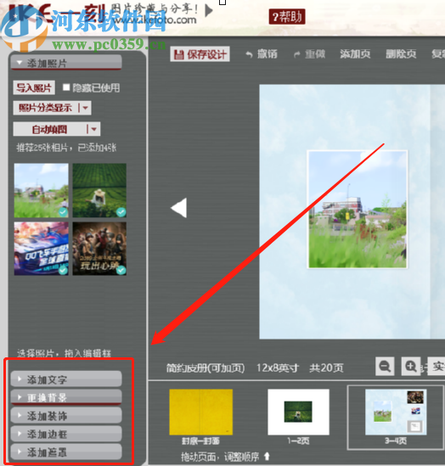
Task: Expand the 添加遮罩 panel
Action: pos(66,452)
